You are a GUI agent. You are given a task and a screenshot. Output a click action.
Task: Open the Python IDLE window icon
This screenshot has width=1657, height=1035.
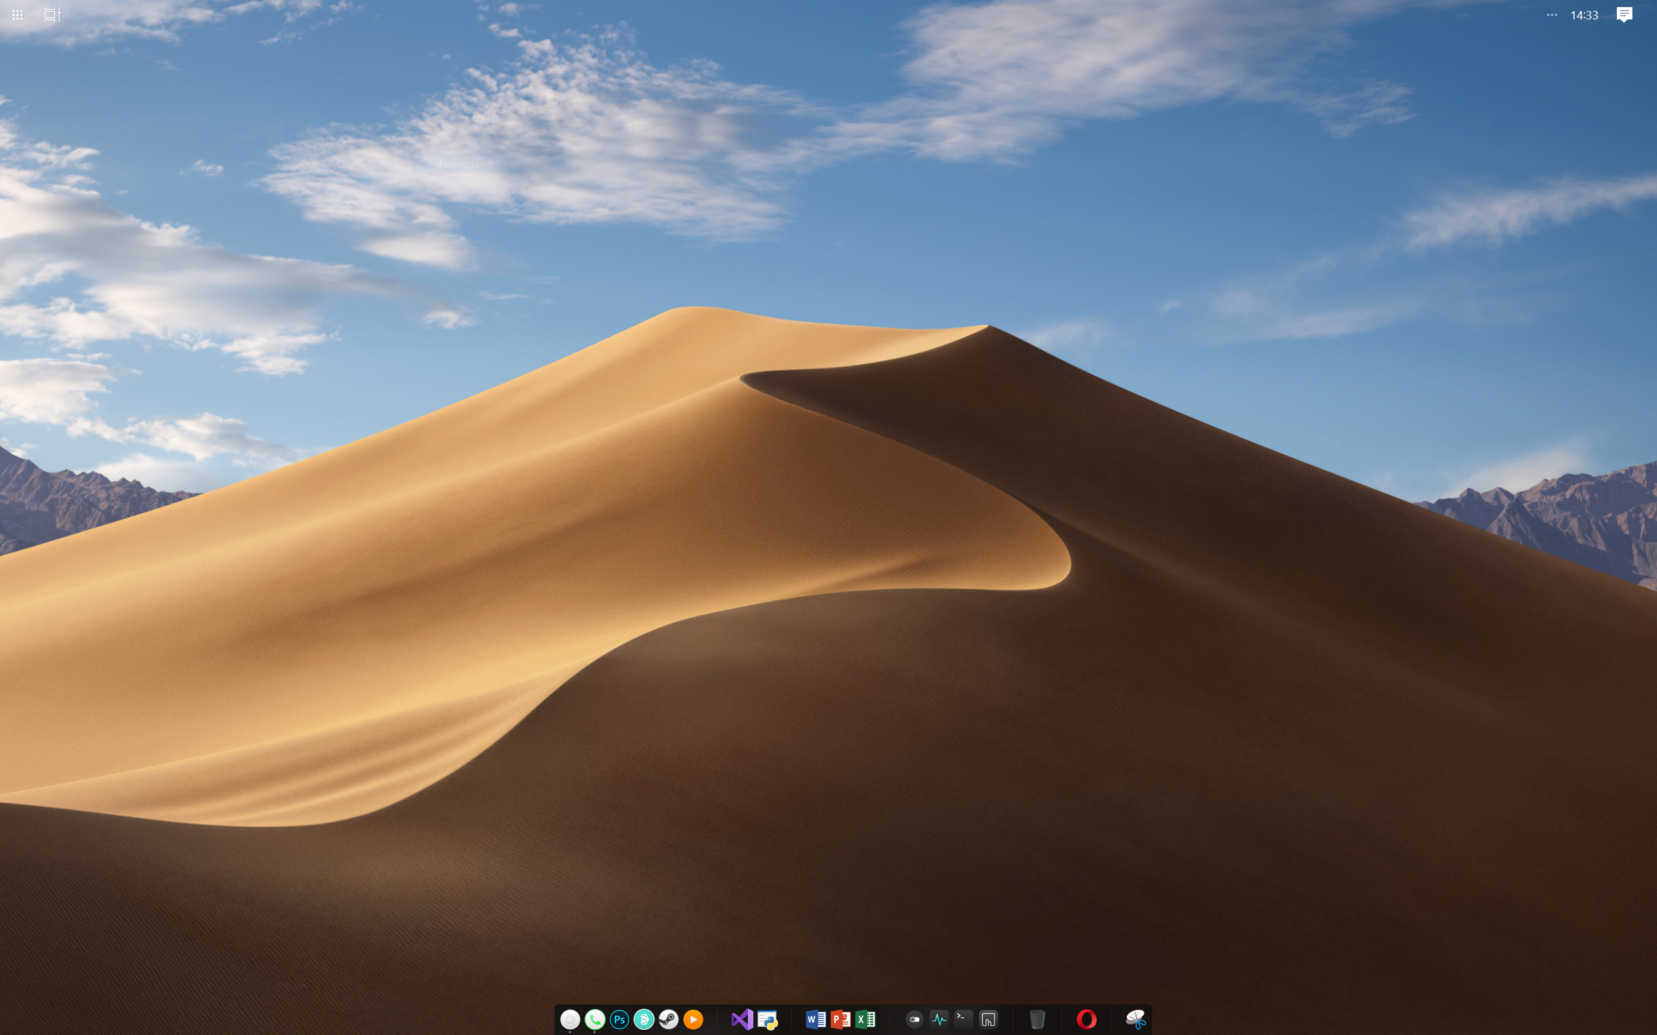pos(767,1020)
